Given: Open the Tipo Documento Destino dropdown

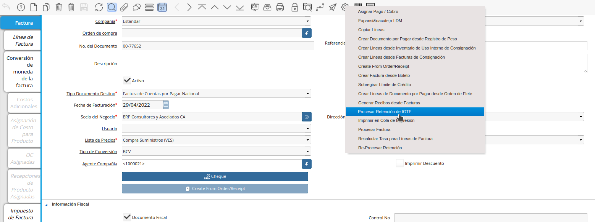Looking at the screenshot, I should tap(308, 93).
